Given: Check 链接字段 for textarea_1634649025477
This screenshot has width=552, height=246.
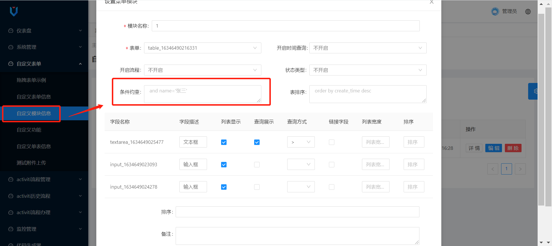Looking at the screenshot, I should point(331,142).
